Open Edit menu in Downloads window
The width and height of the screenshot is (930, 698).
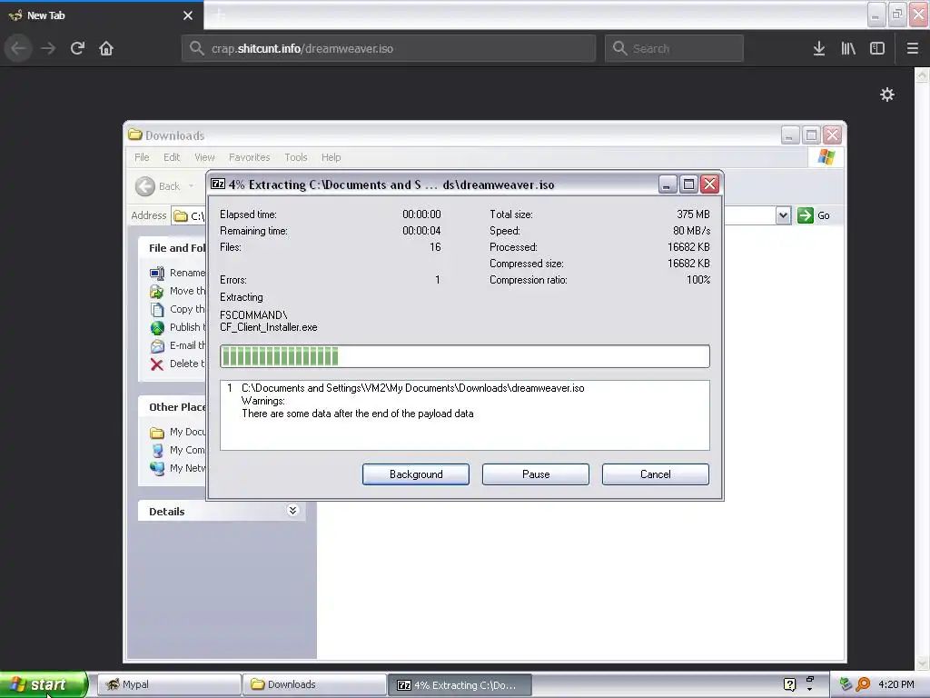tap(172, 157)
